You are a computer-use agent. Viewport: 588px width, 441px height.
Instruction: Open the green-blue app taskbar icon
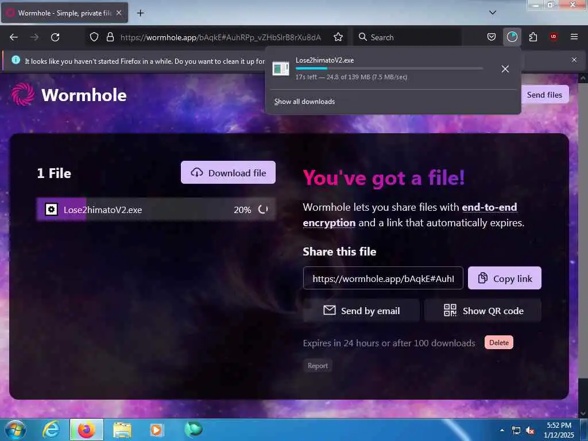193,429
